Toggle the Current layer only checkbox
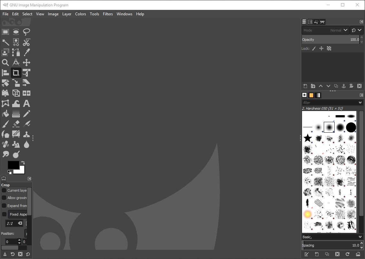The height and width of the screenshot is (259, 365). point(4,190)
